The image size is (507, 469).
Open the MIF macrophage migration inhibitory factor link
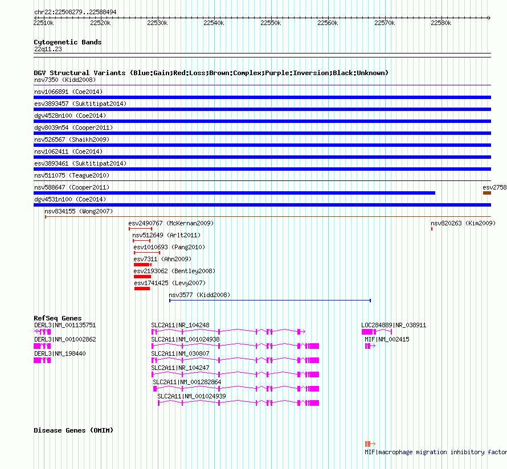tap(436, 452)
